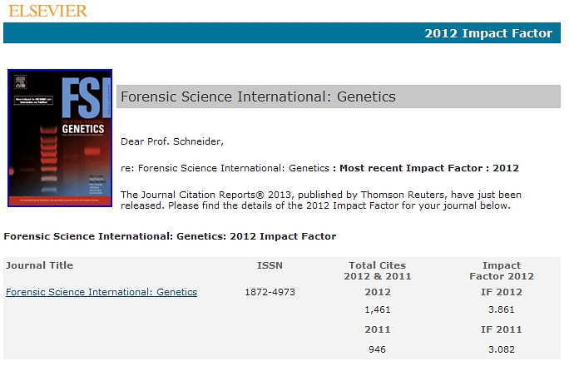Select the ISSN number 1872-4973

270,292
